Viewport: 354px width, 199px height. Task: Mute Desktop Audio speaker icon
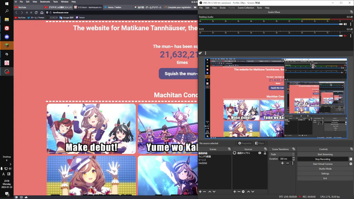click(x=345, y=24)
